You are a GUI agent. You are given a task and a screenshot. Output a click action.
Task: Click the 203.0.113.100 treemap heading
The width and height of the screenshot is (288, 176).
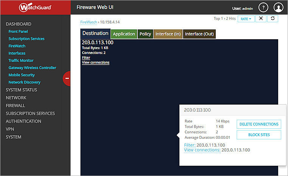click(x=98, y=43)
